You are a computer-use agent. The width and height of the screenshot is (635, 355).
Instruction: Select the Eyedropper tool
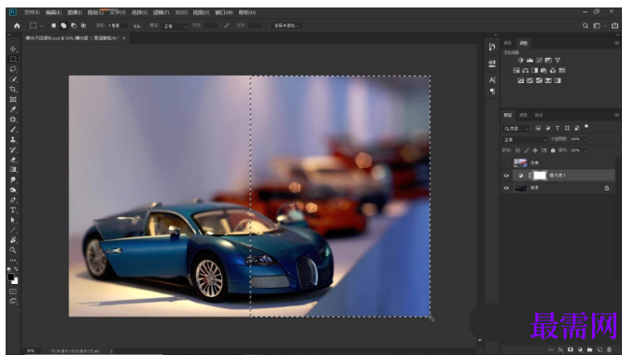[13, 109]
